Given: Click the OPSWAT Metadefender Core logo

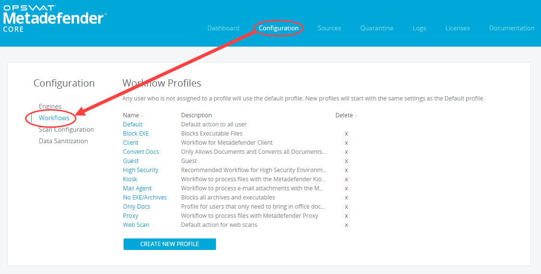Looking at the screenshot, I should (x=55, y=19).
